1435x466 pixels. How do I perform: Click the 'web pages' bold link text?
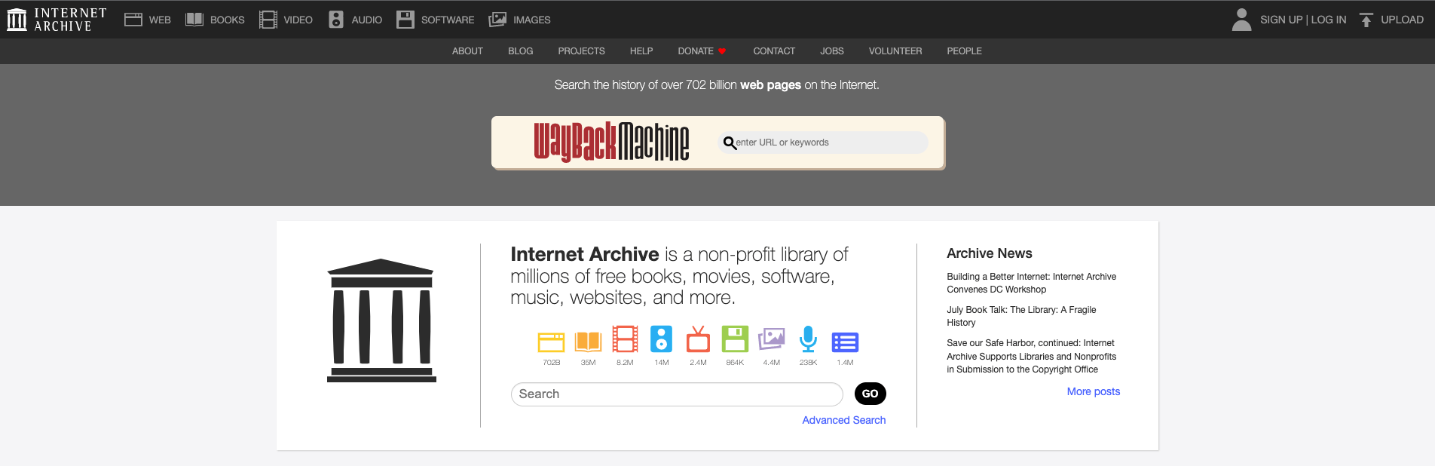click(x=770, y=85)
